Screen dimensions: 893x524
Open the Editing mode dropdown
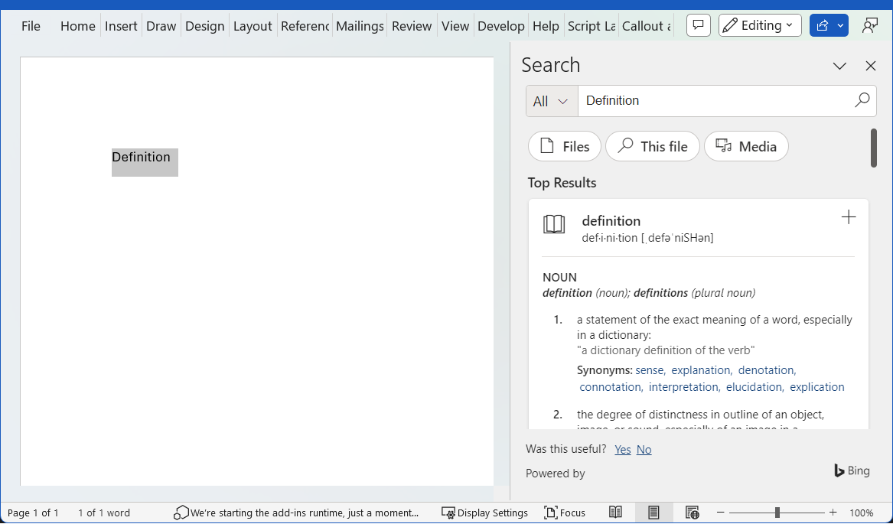pos(760,26)
